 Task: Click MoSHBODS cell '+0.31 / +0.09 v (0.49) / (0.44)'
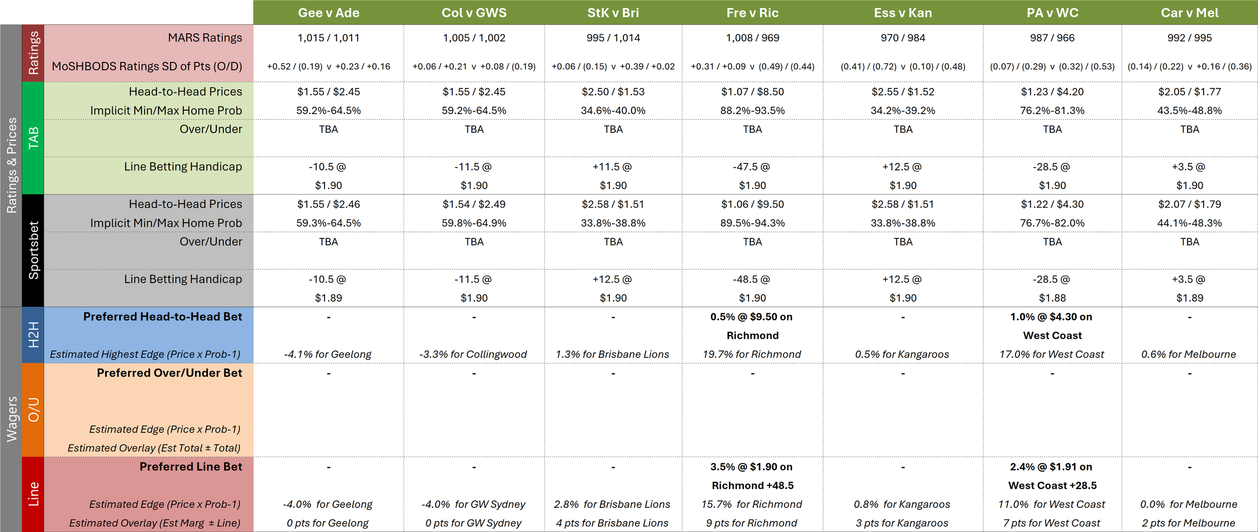click(x=752, y=66)
